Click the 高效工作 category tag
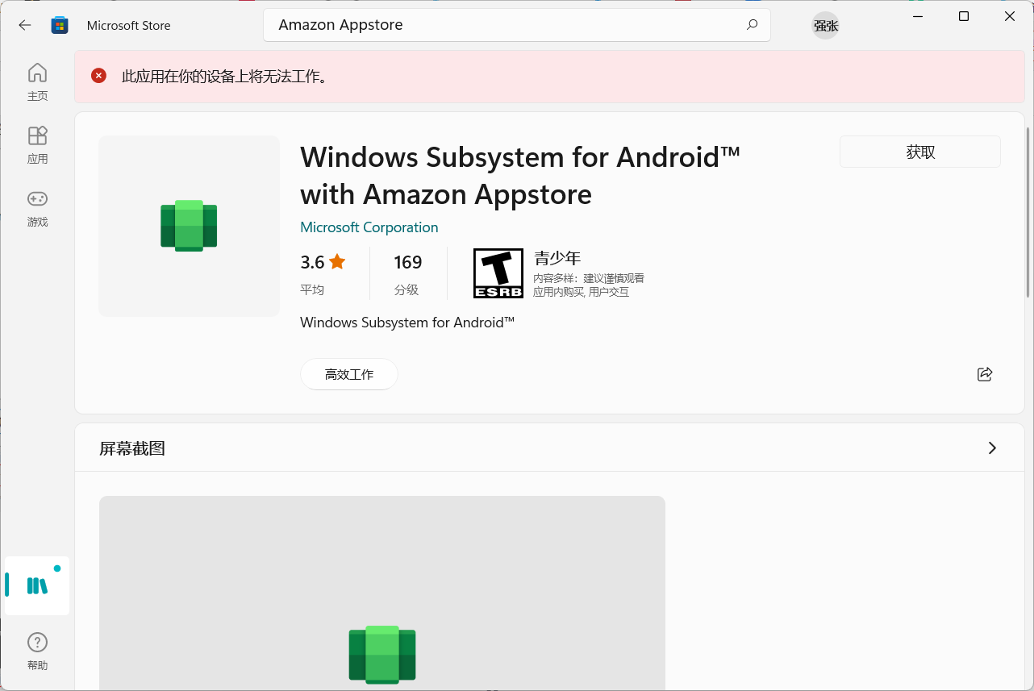Image resolution: width=1034 pixels, height=691 pixels. tap(349, 374)
